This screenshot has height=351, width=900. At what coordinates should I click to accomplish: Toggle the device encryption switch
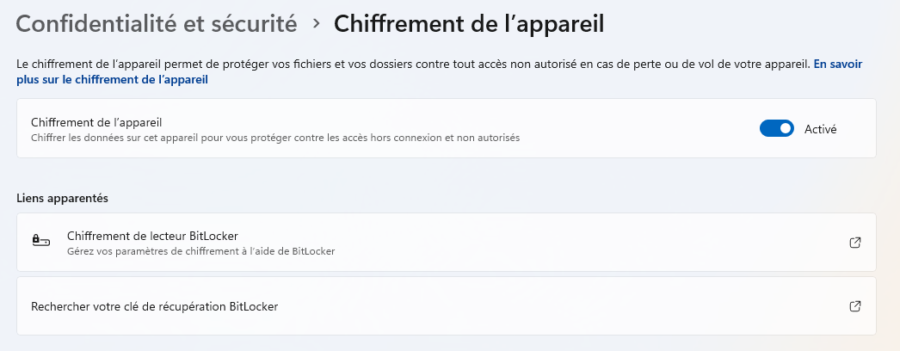[x=776, y=129]
